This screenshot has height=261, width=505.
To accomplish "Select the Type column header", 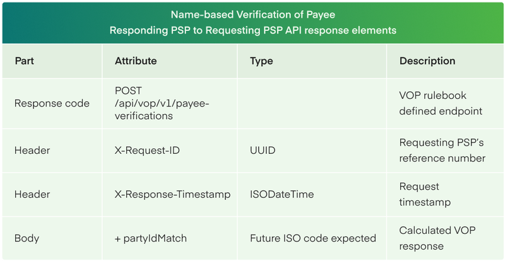I will click(x=312, y=61).
